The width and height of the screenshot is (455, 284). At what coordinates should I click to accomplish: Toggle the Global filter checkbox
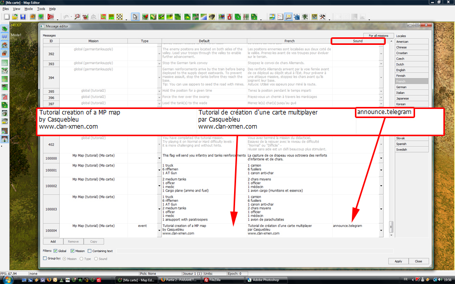pos(55,251)
